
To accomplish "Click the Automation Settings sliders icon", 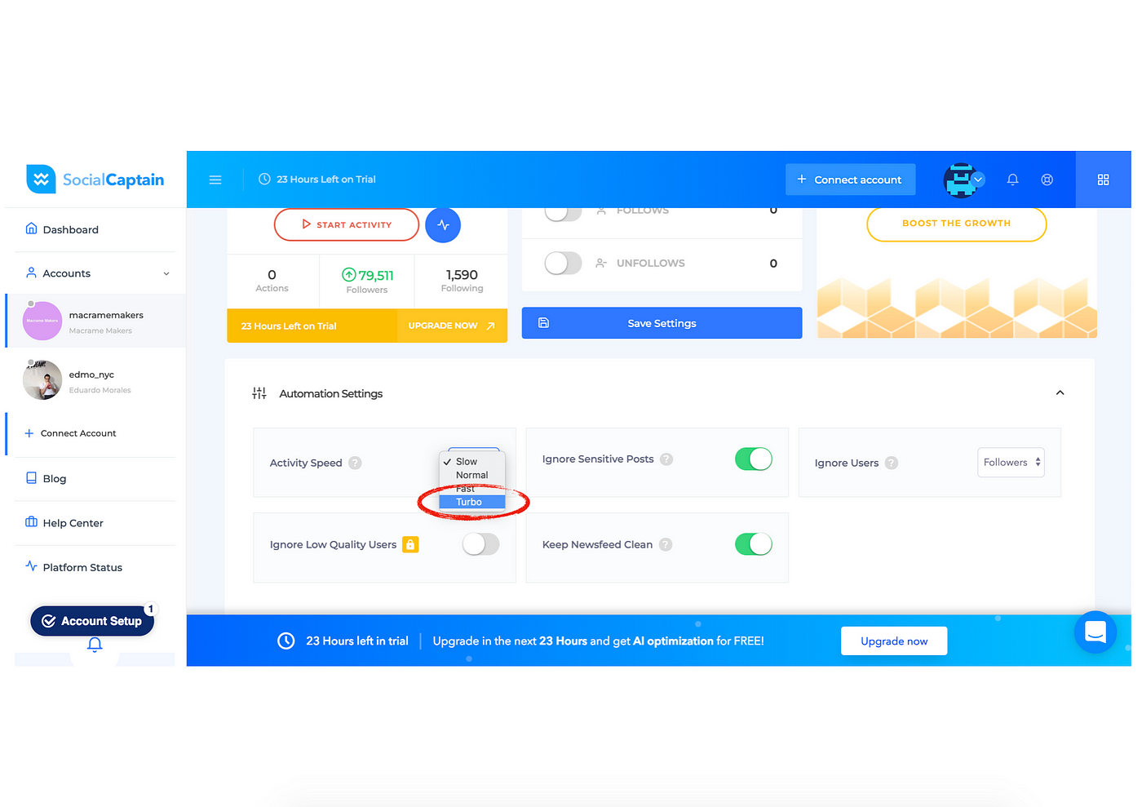I will pyautogui.click(x=259, y=393).
